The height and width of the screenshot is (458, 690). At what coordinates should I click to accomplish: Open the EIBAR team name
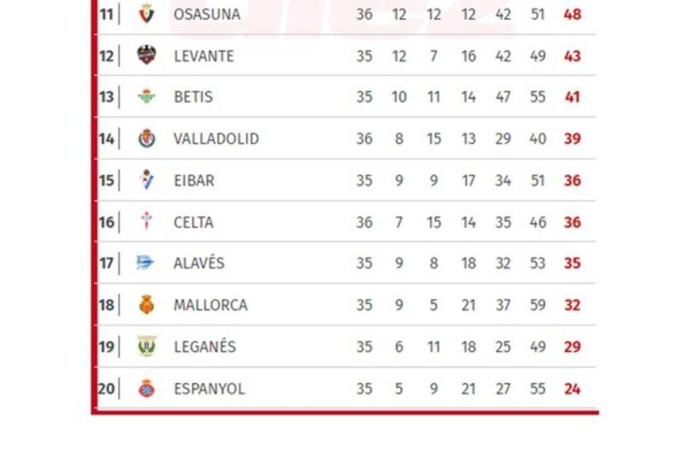click(x=194, y=180)
